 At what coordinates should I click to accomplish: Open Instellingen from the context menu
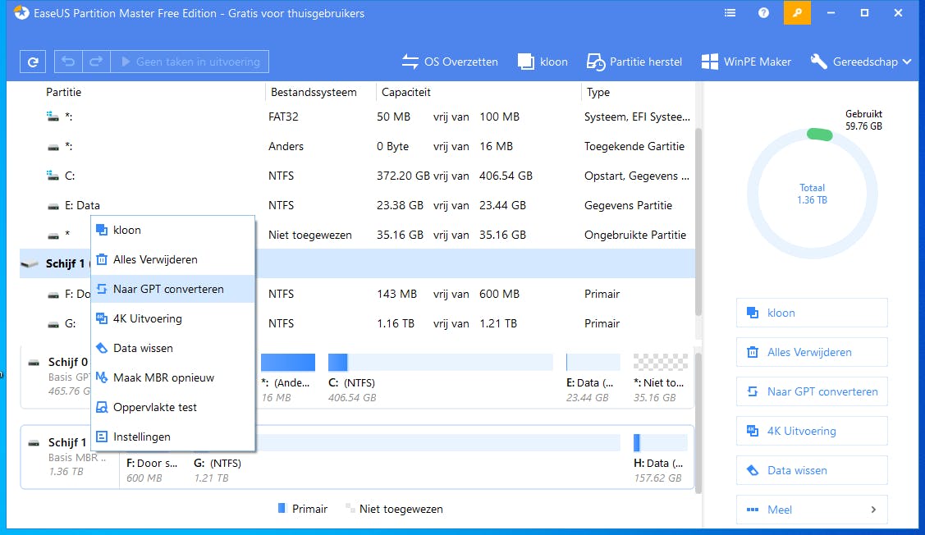coord(173,437)
